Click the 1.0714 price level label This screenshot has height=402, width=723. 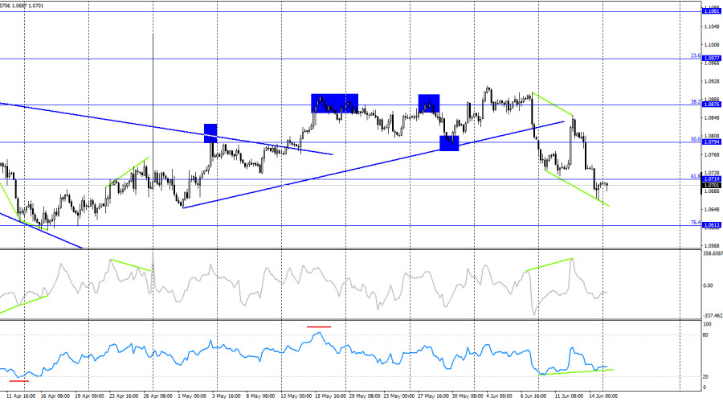(x=711, y=179)
